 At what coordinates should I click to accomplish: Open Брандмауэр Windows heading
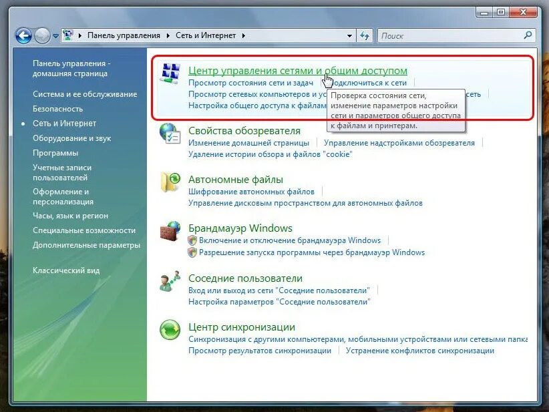tap(240, 228)
